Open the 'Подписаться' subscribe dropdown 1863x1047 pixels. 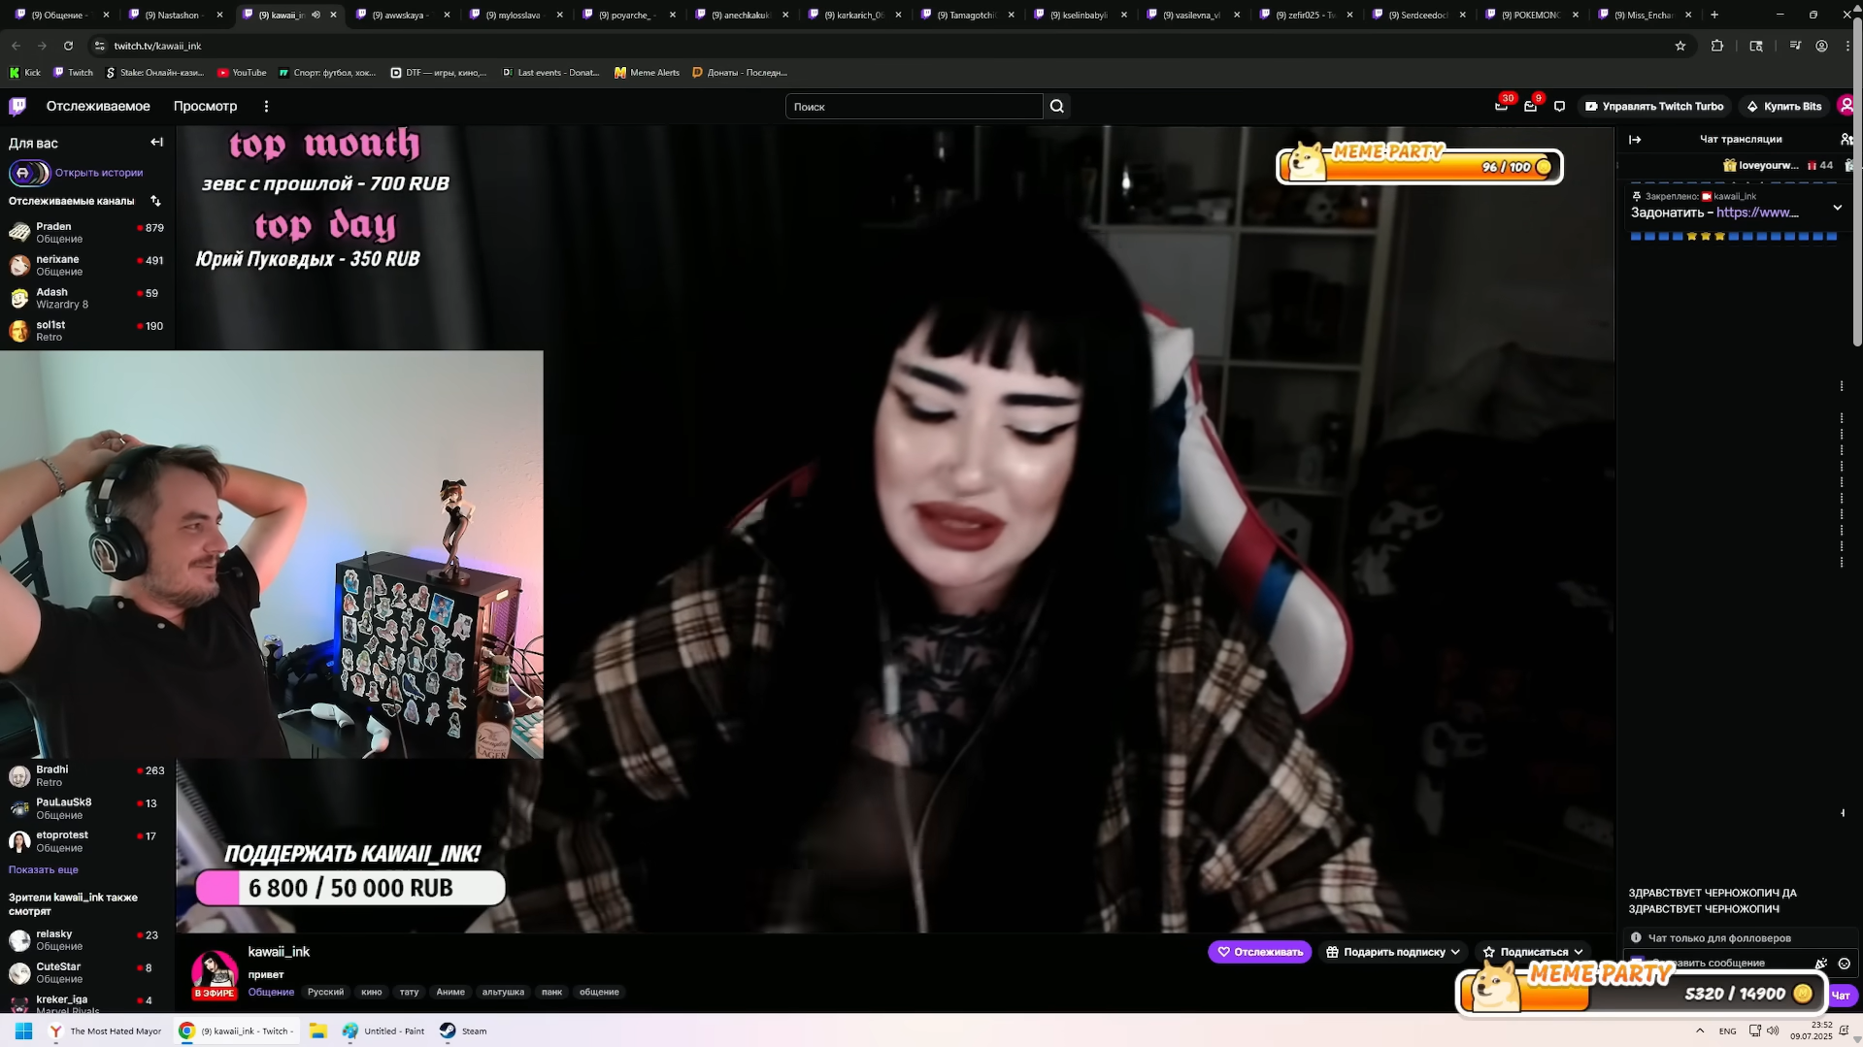[x=1533, y=952]
